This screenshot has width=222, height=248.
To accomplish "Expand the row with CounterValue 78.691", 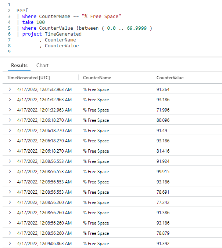I will (10, 192).
